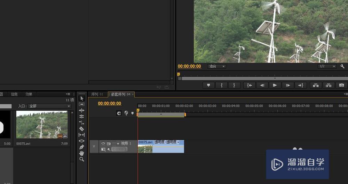
Task: Click the Mark In button
Action: tap(221, 85)
